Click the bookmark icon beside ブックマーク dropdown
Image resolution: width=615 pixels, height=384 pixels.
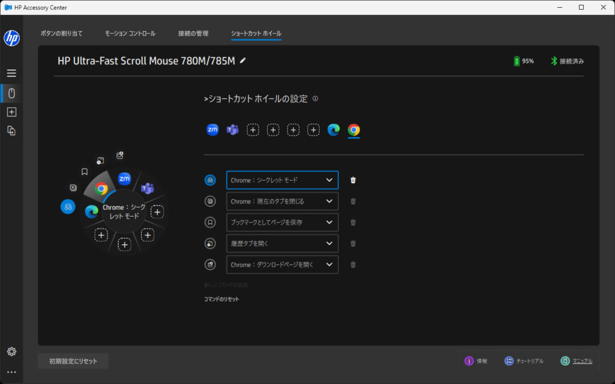coord(210,222)
